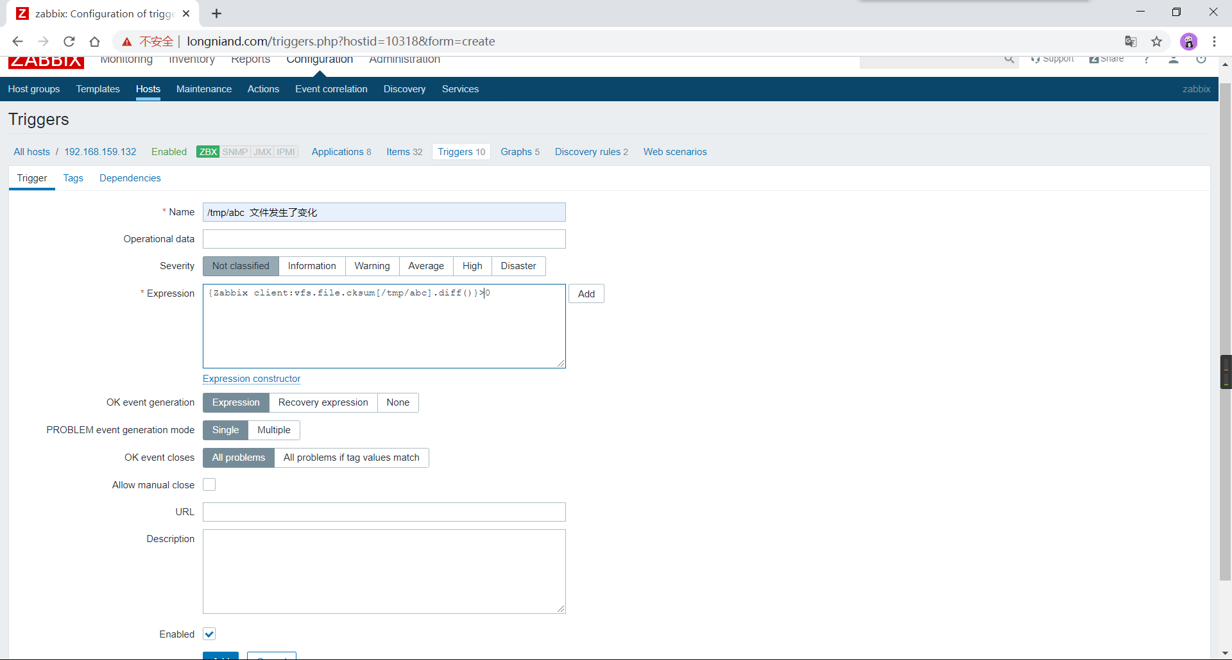Screen dimensions: 1232x660
Task: Click Add button beside Expression field
Action: click(586, 293)
